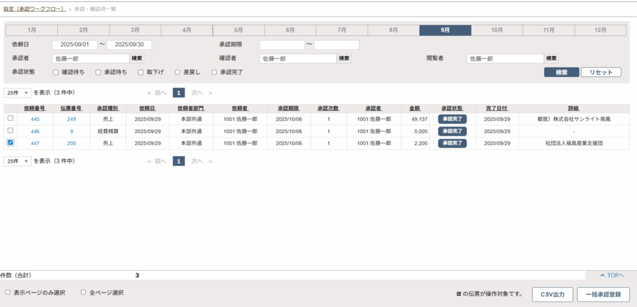Sort by the 金額 column header
Image resolution: width=637 pixels, height=307 pixels.
coord(414,108)
